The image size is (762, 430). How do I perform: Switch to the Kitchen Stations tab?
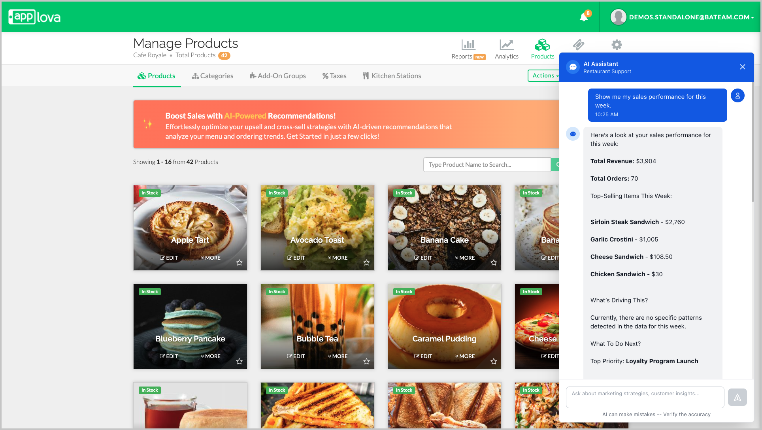point(392,76)
